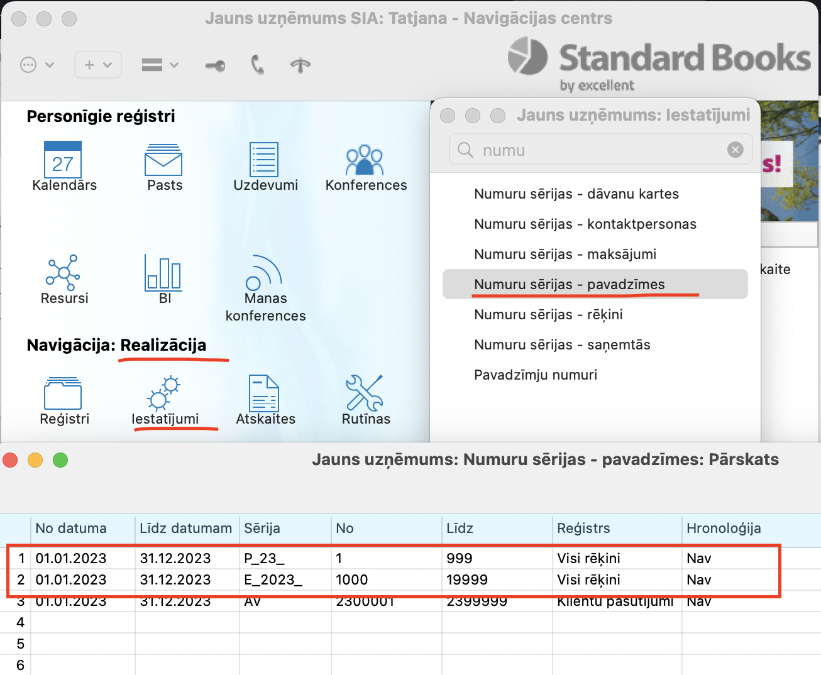Open the Kalendārs calendar icon

(x=63, y=160)
